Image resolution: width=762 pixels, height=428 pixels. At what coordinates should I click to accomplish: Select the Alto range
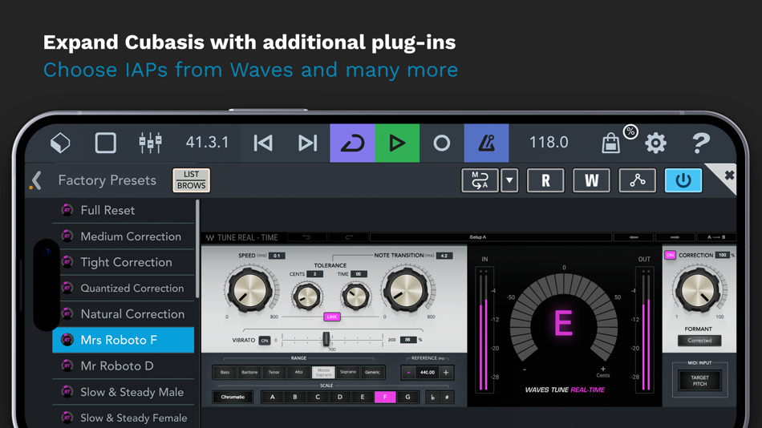click(298, 373)
